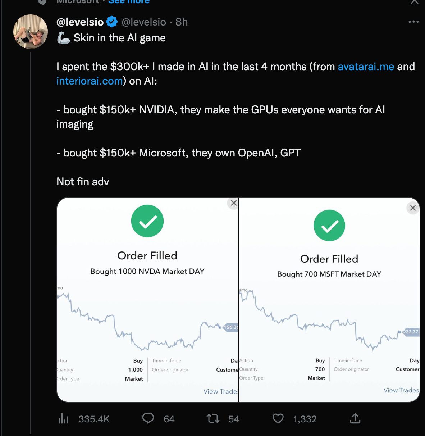Dismiss the MSFT order card with its X
The height and width of the screenshot is (436, 425).
pos(412,208)
